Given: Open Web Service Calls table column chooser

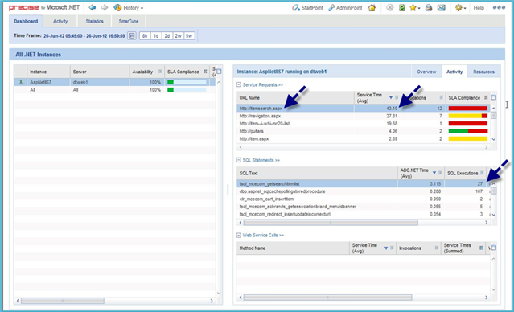Looking at the screenshot, I should (494, 248).
